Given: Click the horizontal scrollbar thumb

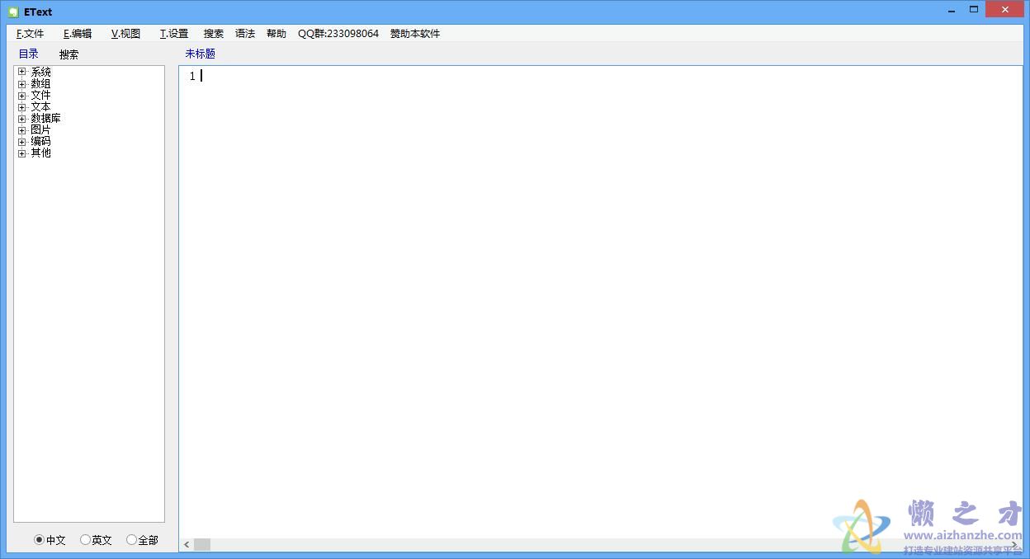Looking at the screenshot, I should pos(202,545).
